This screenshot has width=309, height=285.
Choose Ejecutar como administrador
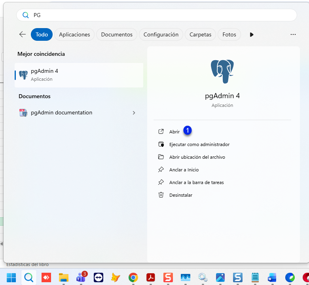coord(199,144)
